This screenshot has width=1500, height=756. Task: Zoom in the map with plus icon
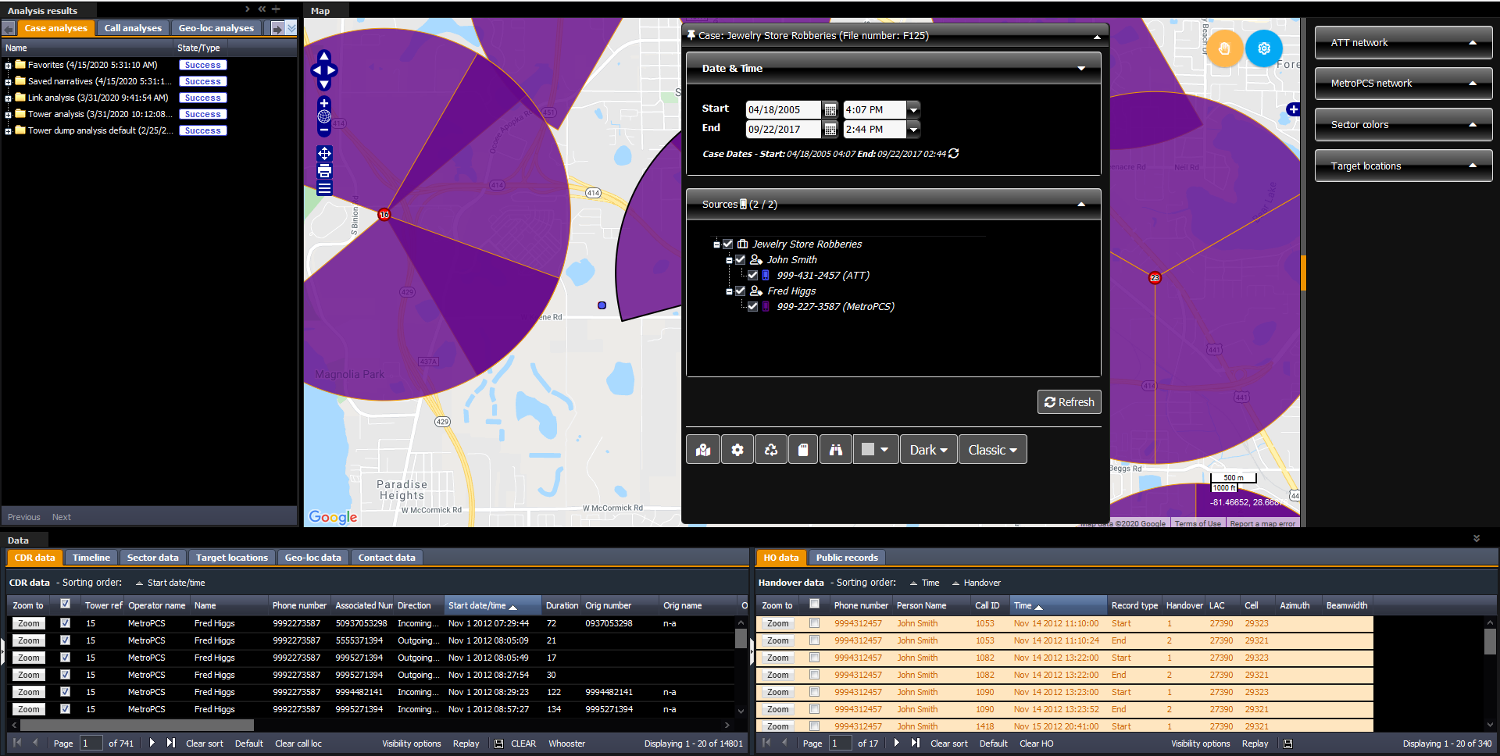click(324, 104)
